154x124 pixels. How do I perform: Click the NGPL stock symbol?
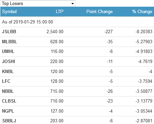pos(8,111)
